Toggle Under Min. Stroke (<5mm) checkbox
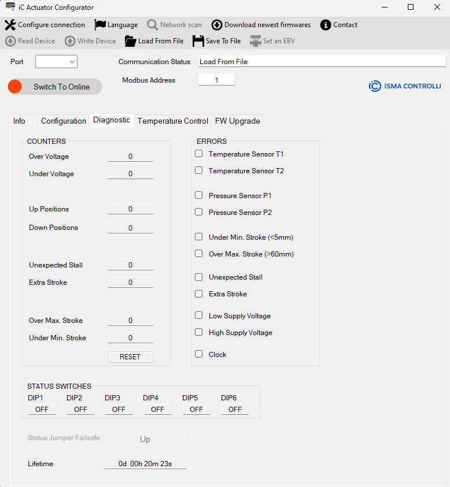Image resolution: width=450 pixels, height=487 pixels. click(x=199, y=237)
